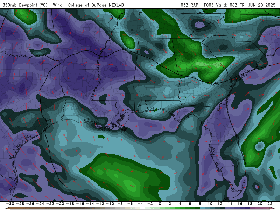Select the "-18" color scale label
Viewport: 280px width, 210px height.
(70, 204)
